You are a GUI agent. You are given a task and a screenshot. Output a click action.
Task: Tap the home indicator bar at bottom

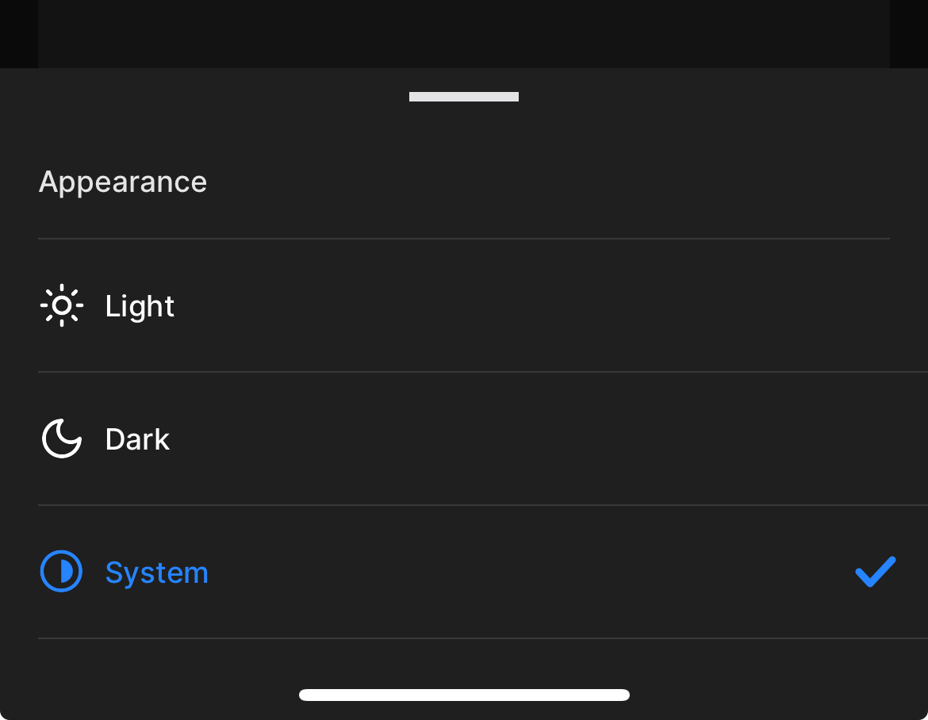[x=463, y=694]
